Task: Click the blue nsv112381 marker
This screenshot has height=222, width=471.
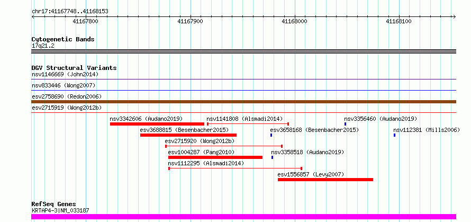Action: (394, 135)
